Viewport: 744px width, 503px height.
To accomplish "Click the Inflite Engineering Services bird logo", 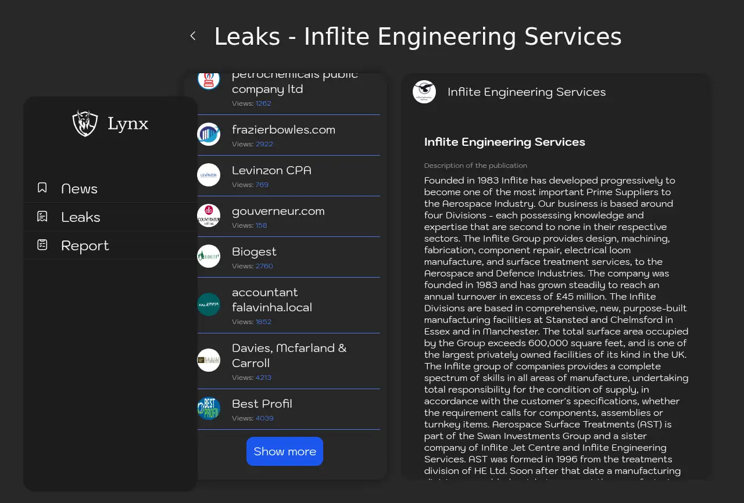I will [424, 92].
